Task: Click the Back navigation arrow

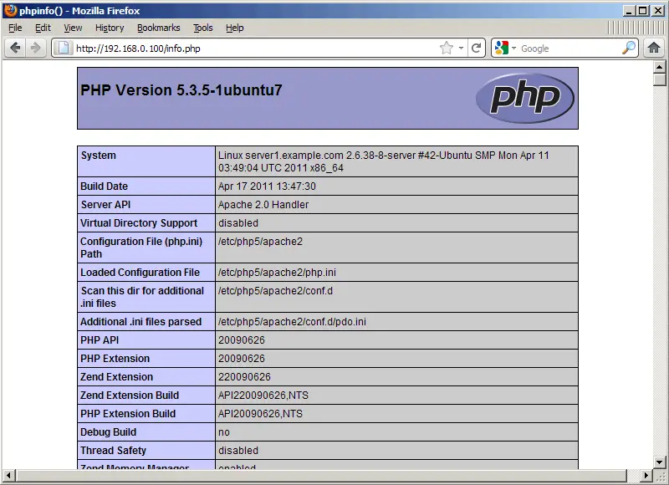Action: [15, 48]
